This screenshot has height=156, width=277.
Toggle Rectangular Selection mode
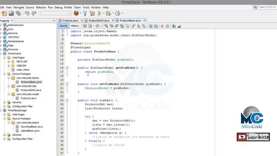click(x=127, y=26)
